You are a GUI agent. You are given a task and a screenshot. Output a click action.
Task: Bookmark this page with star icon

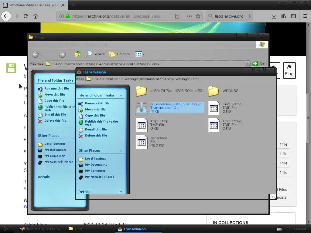point(198,16)
